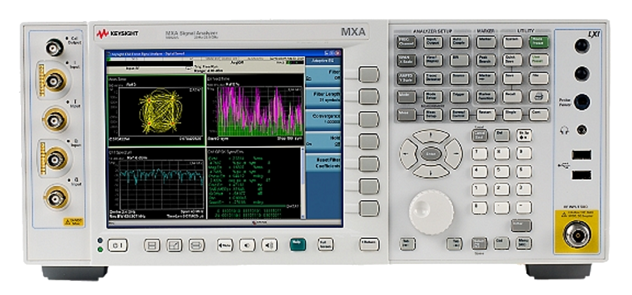Push the zoom window key
The height and width of the screenshot is (295, 632).
174,245
